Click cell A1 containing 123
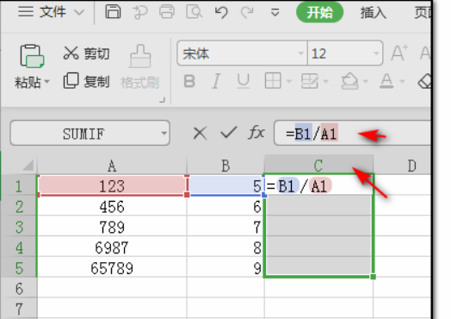The width and height of the screenshot is (451, 319). 112,185
